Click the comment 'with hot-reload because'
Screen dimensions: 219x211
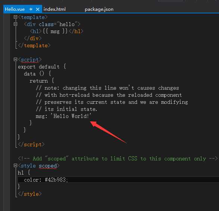109,95
